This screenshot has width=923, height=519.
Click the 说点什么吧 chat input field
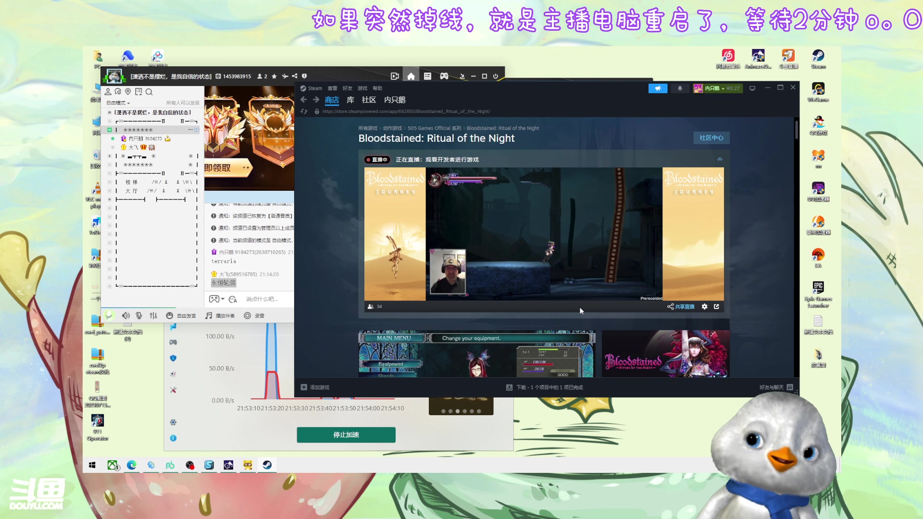pos(267,299)
